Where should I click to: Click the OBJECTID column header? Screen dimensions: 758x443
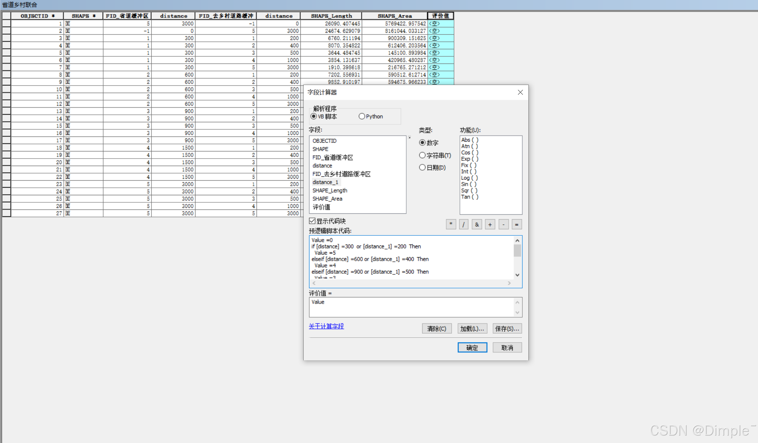(37, 16)
